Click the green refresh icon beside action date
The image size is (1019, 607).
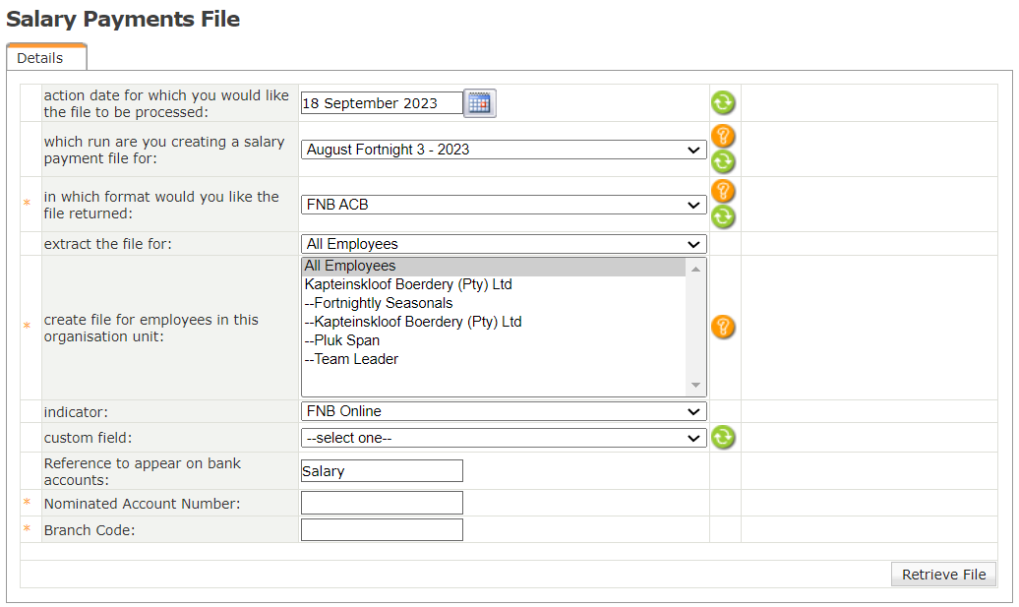(723, 103)
